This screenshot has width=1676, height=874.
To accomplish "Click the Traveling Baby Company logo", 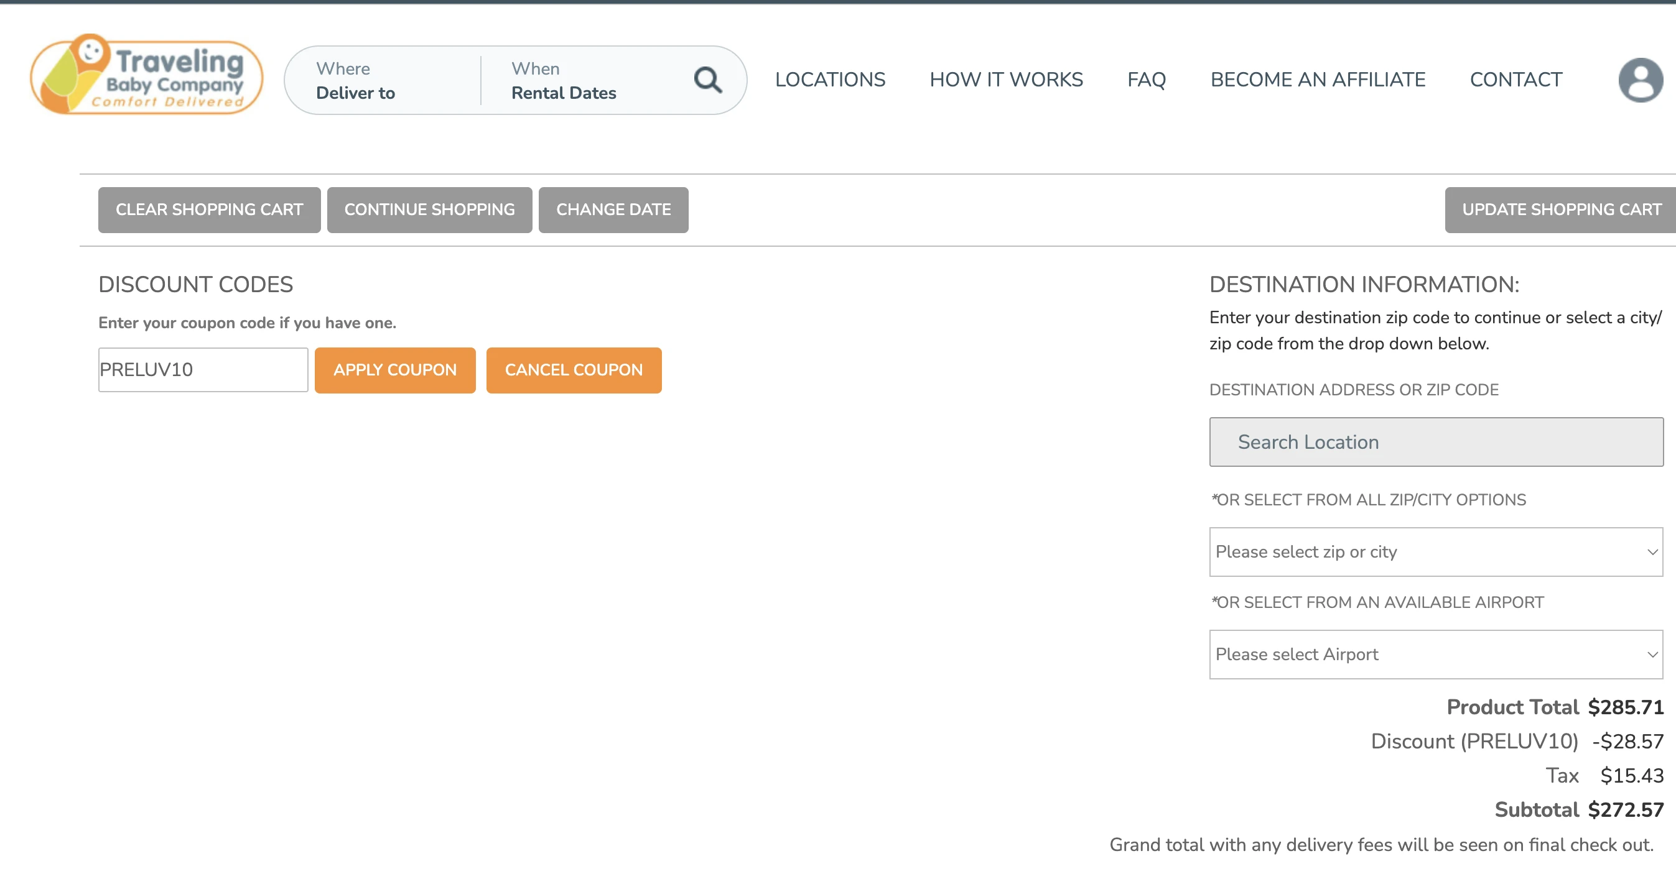I will pyautogui.click(x=146, y=75).
